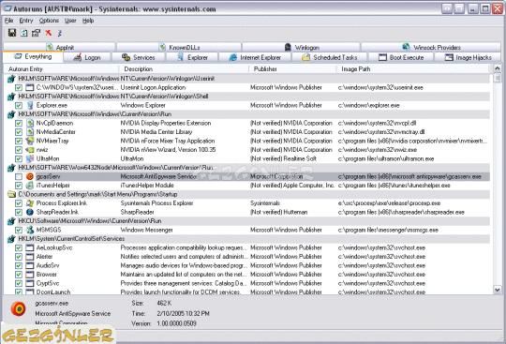This screenshot has height=344, width=506.
Task: Click 'Userinit Logon Application' description
Action: [153, 87]
